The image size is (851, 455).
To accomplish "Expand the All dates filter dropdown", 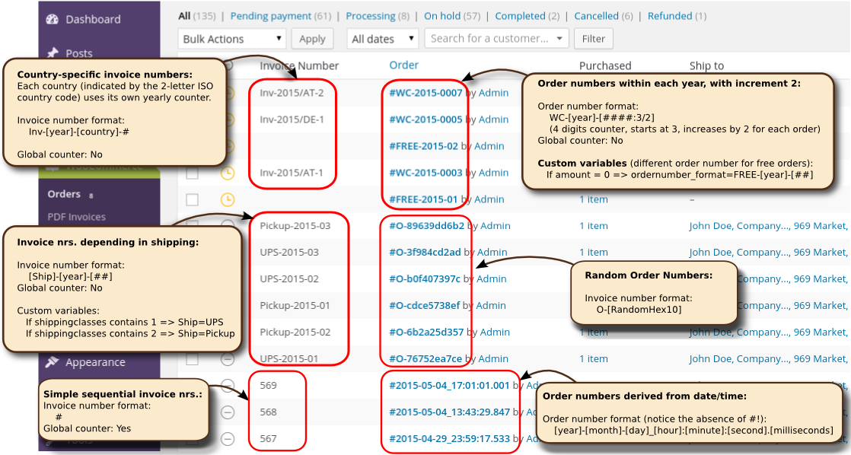I will [x=382, y=39].
